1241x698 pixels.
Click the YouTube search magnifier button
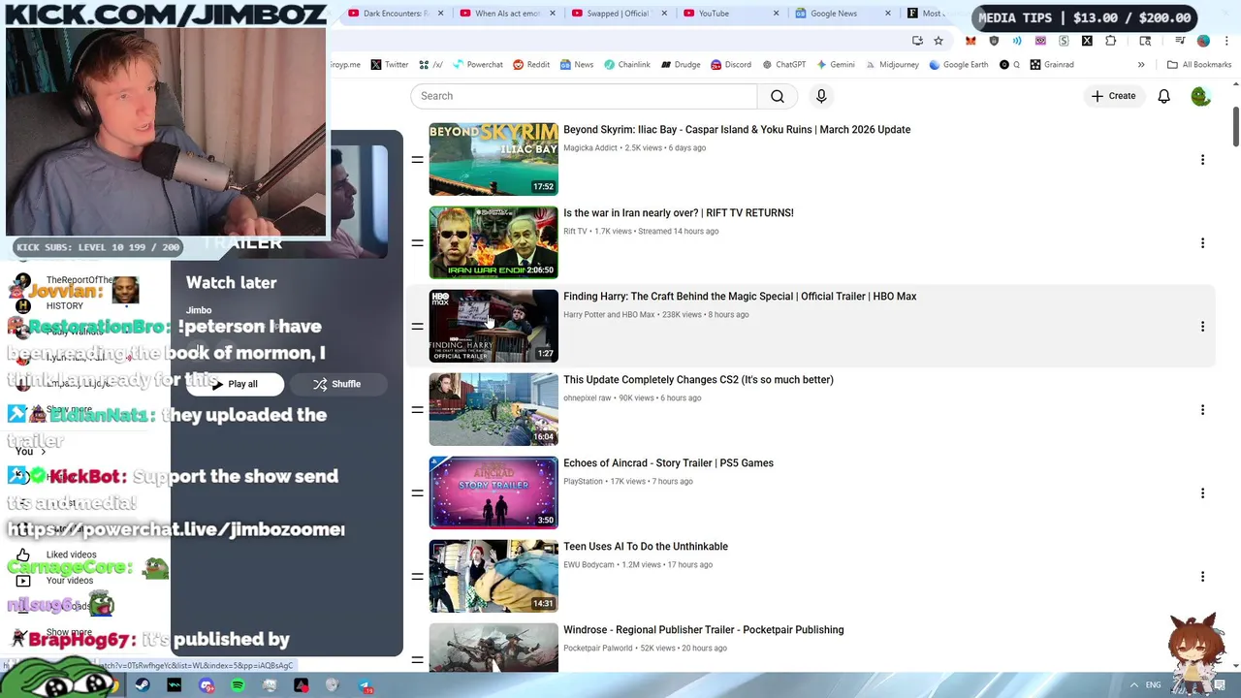(x=778, y=96)
